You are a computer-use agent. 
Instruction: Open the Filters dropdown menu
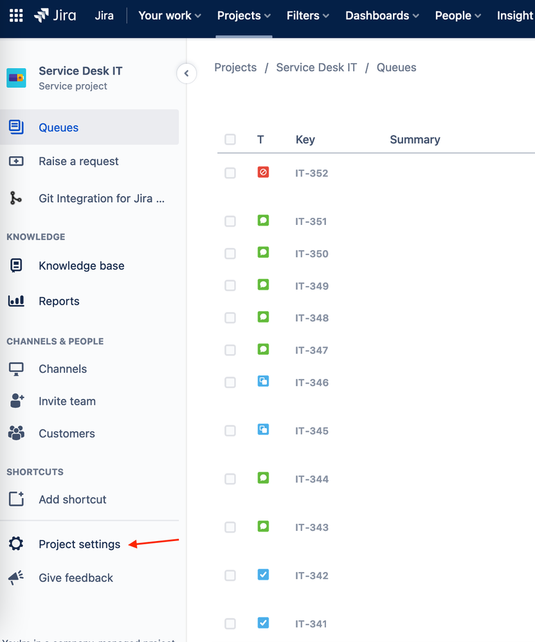tap(307, 15)
